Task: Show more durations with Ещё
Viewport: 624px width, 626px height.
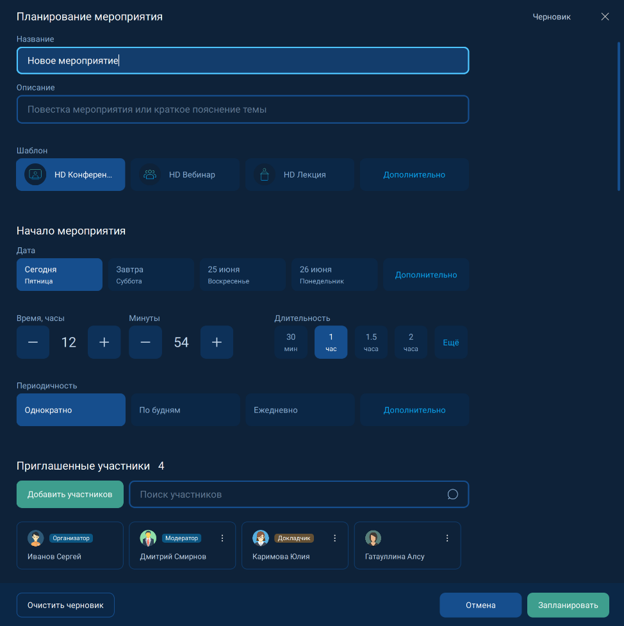Action: point(451,342)
